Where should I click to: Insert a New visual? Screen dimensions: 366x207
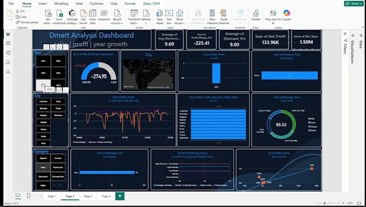pyautogui.click(x=160, y=17)
